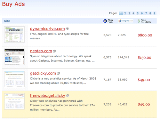Click compete value 46,422
This screenshot has height=119, width=160.
click(123, 104)
